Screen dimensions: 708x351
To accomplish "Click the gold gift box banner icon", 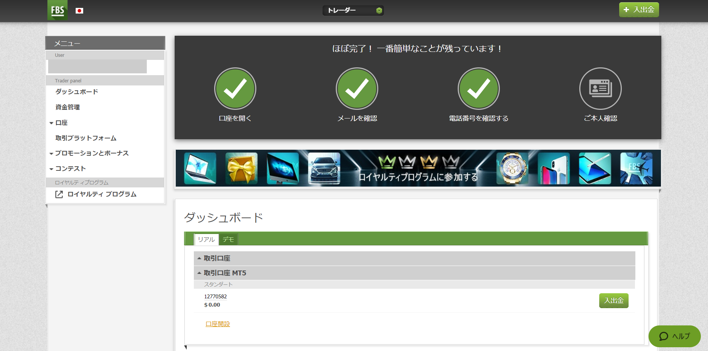I will [241, 169].
